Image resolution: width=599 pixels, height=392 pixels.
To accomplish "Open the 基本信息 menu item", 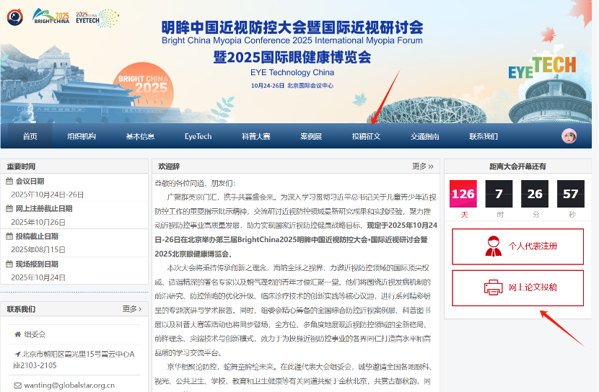I will coord(140,136).
